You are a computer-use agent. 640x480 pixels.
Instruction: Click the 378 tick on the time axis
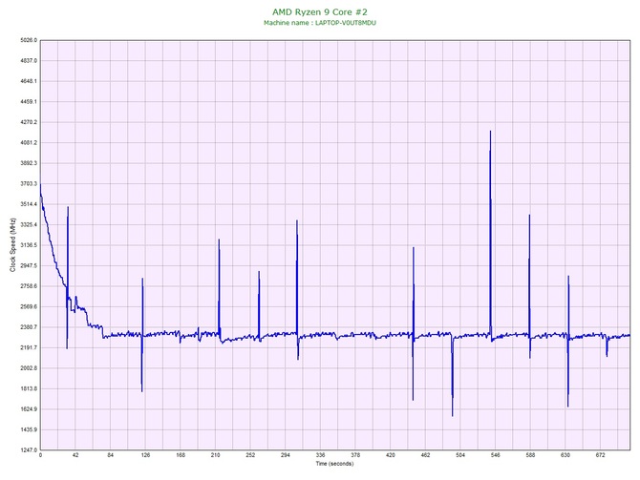pos(355,455)
